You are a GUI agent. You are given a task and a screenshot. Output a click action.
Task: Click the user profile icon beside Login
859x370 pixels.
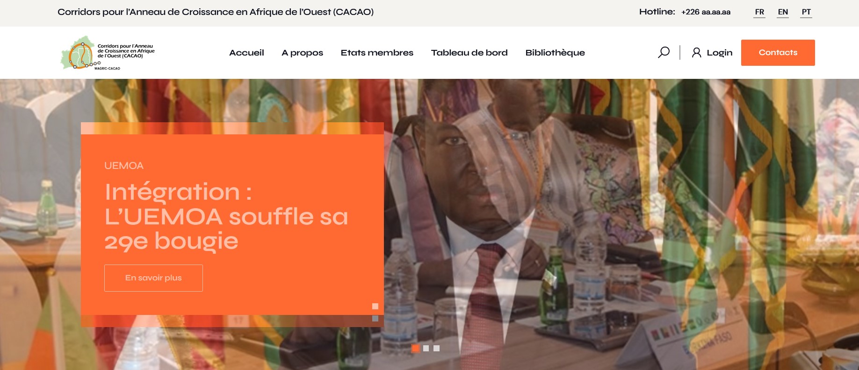coord(696,52)
